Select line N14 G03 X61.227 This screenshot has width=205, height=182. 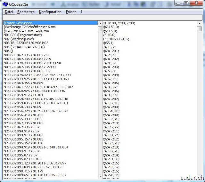click(x=51, y=87)
